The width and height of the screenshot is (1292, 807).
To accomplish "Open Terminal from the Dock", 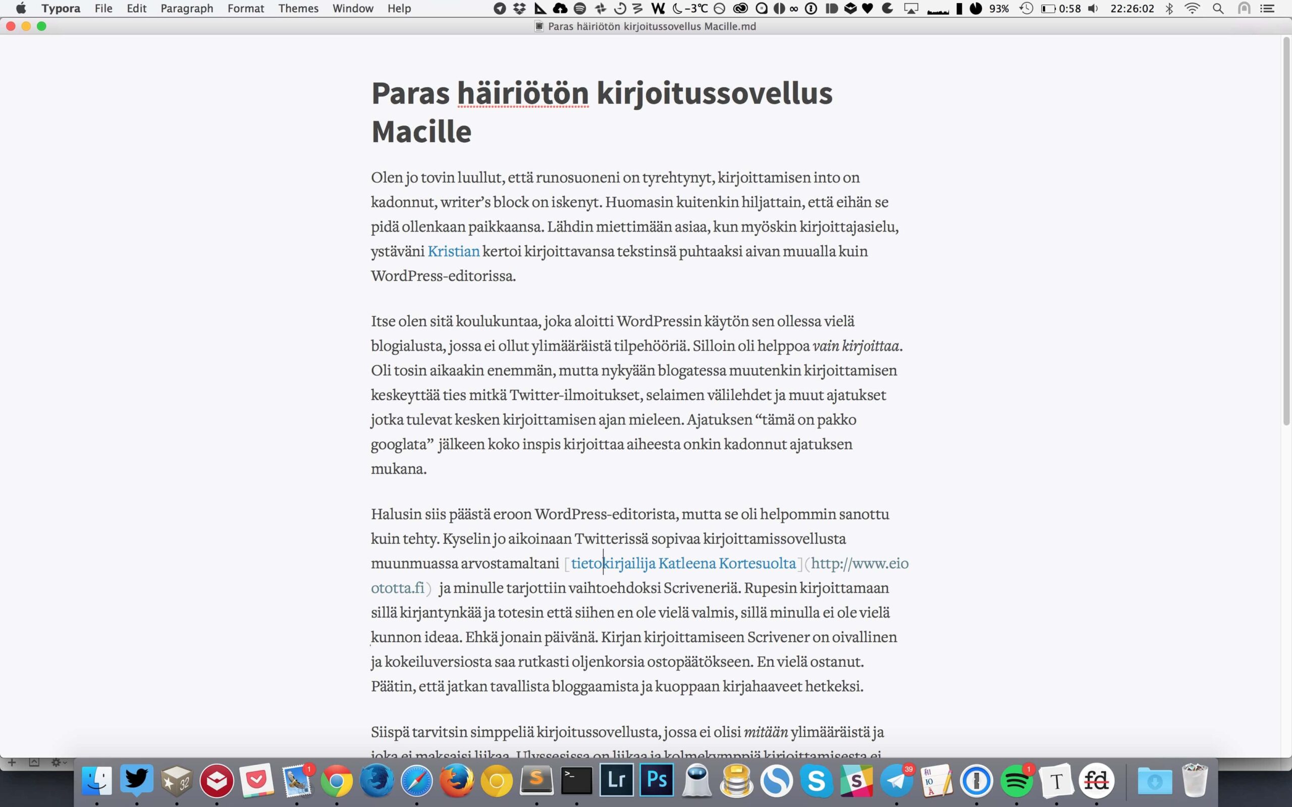I will (x=576, y=781).
